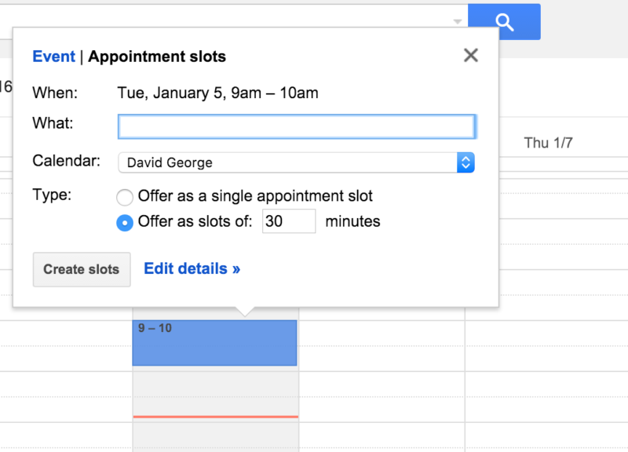Choose Offer as a single appointment slot

125,198
